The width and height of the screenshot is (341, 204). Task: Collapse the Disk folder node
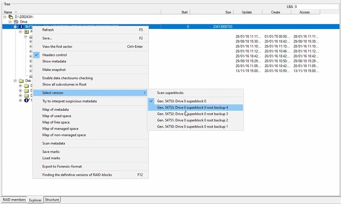coord(15,81)
